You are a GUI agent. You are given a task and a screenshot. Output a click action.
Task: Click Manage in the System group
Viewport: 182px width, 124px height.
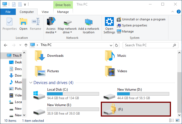125,31
